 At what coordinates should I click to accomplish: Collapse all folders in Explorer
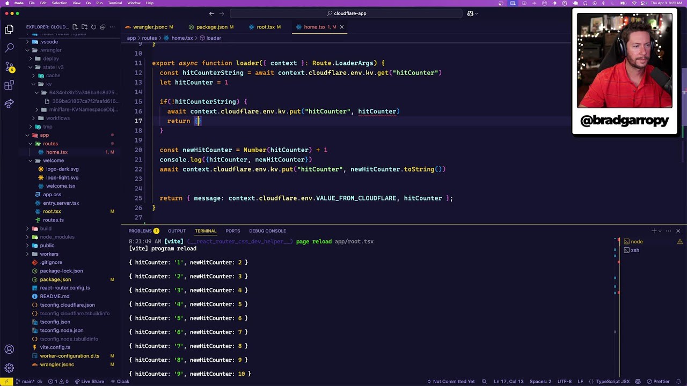pyautogui.click(x=103, y=27)
